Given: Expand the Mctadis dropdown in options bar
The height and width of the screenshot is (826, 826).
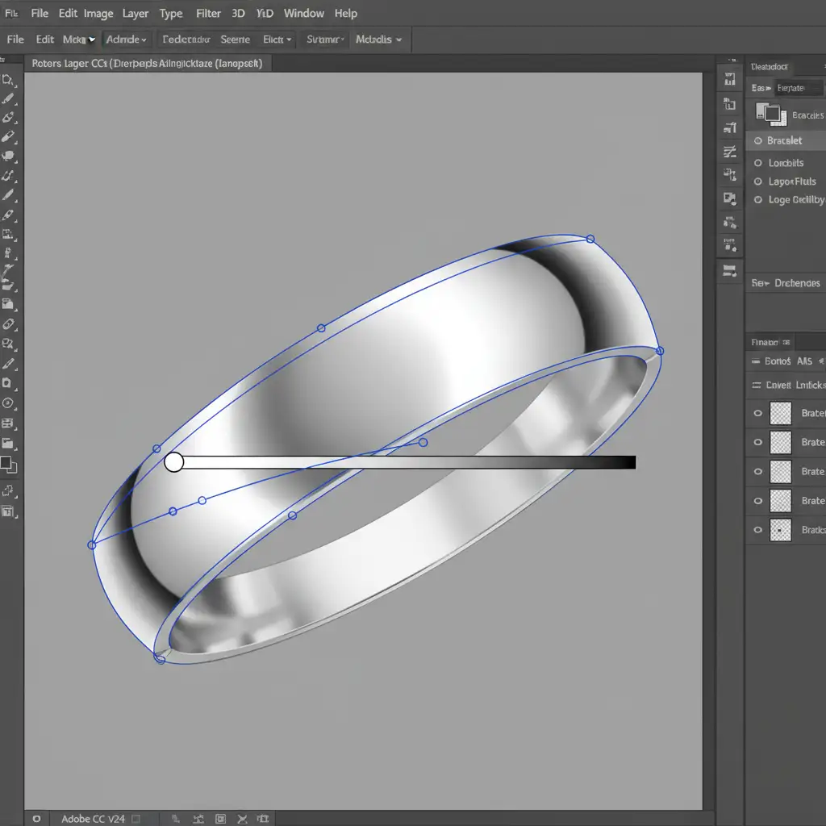Looking at the screenshot, I should (x=379, y=40).
